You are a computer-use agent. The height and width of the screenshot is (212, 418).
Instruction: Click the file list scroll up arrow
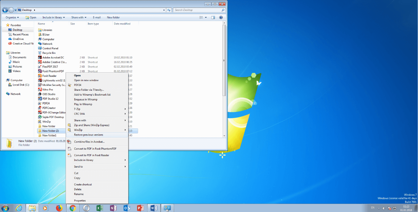point(224,23)
